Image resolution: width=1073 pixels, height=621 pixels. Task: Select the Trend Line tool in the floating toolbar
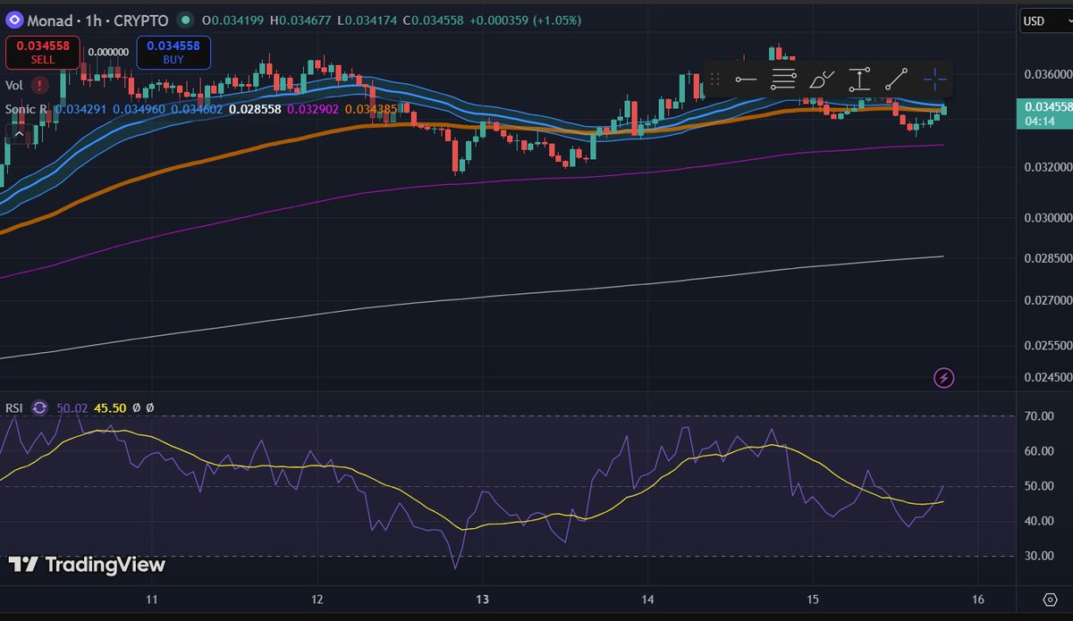(898, 79)
